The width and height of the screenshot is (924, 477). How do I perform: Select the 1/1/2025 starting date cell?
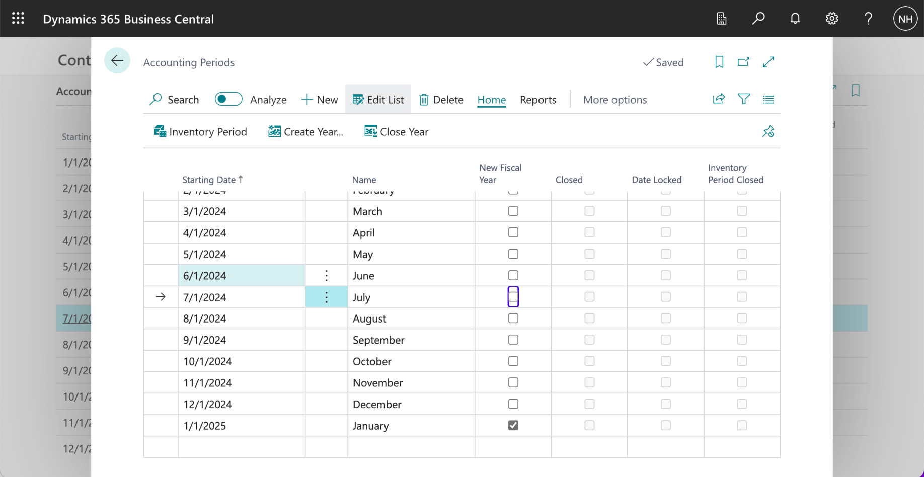[242, 426]
